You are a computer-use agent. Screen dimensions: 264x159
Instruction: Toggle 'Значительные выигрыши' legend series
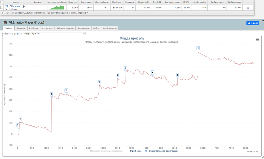click(161, 151)
